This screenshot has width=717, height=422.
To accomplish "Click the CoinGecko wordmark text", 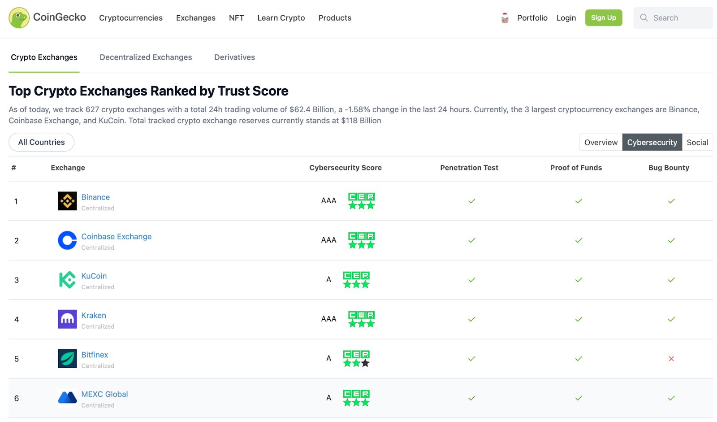I will [60, 17].
